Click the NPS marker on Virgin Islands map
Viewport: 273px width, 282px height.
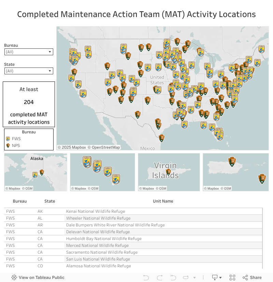(169, 172)
